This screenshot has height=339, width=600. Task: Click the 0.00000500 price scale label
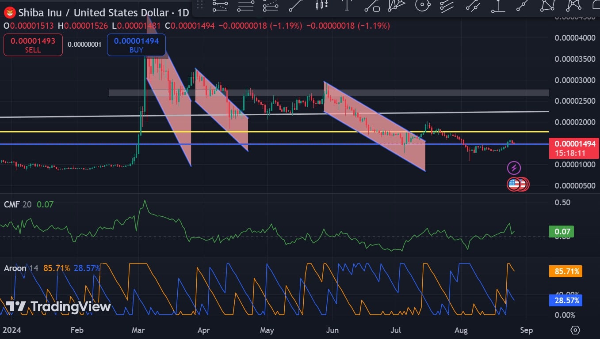coord(575,186)
